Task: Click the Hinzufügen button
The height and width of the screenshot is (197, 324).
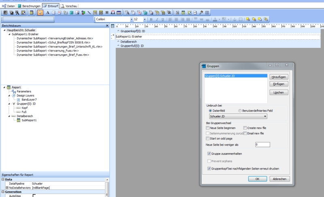Action: click(279, 77)
